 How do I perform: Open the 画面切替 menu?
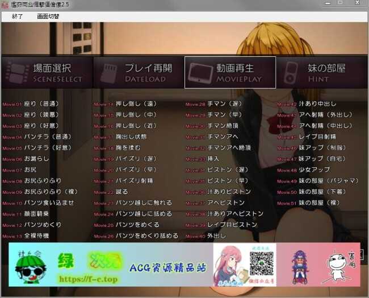(x=48, y=16)
